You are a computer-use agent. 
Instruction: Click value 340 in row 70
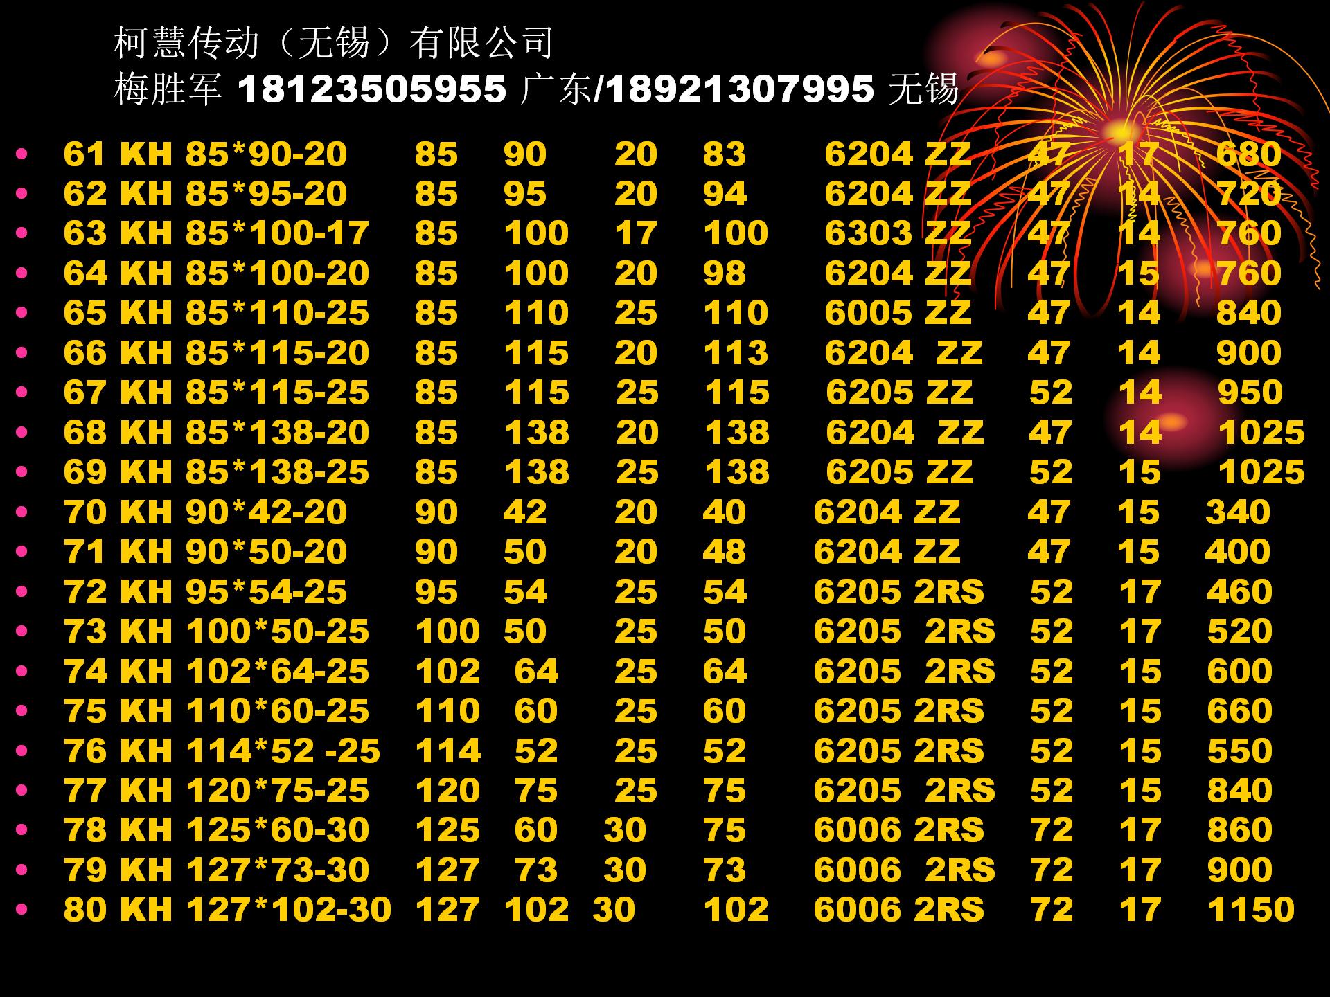[1238, 512]
